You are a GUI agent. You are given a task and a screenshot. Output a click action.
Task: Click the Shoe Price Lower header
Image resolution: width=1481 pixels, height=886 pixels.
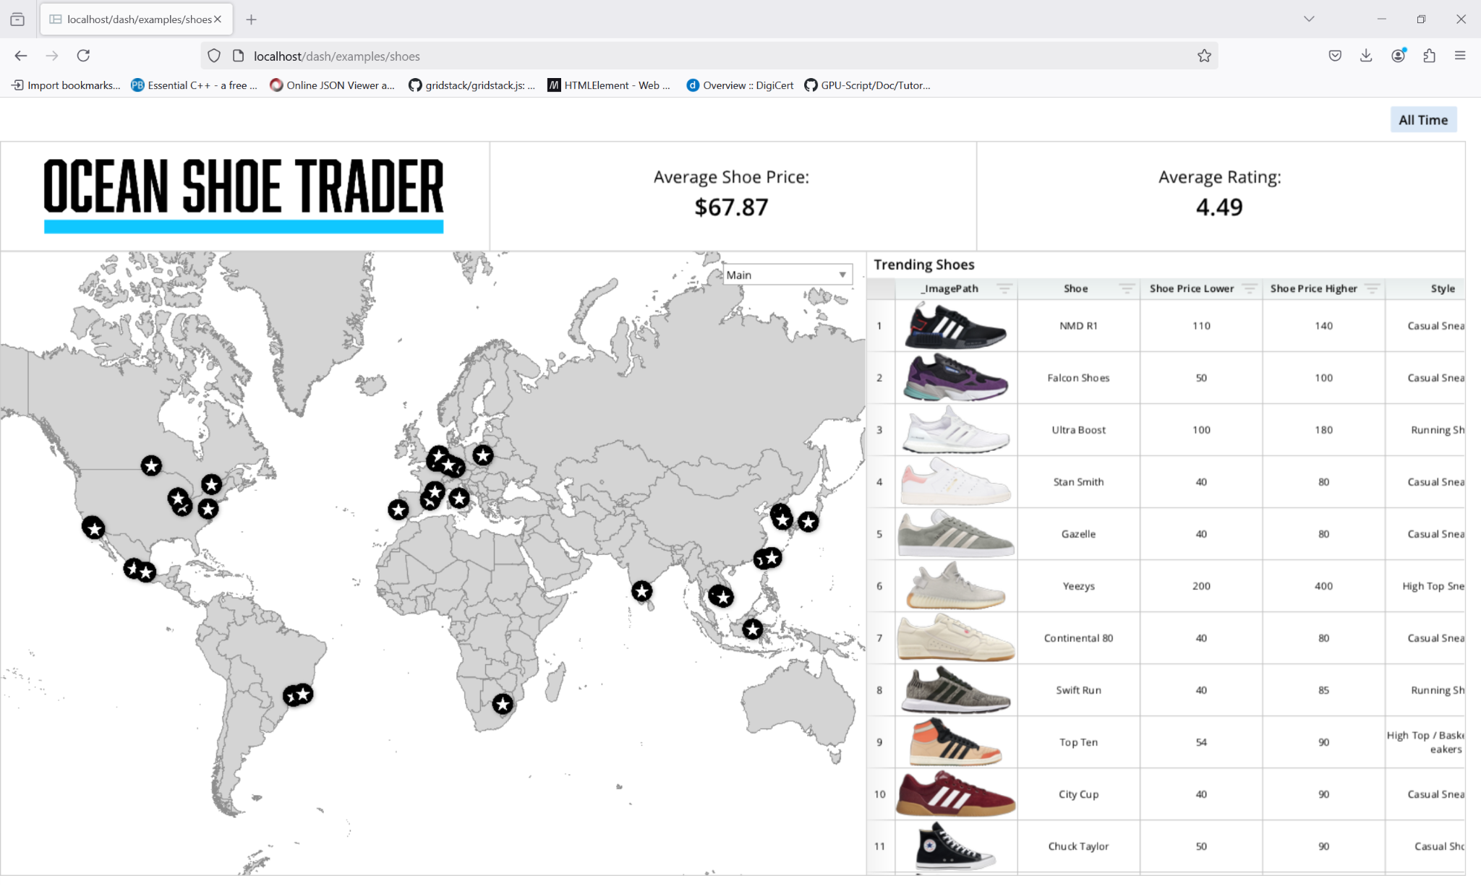(x=1192, y=288)
